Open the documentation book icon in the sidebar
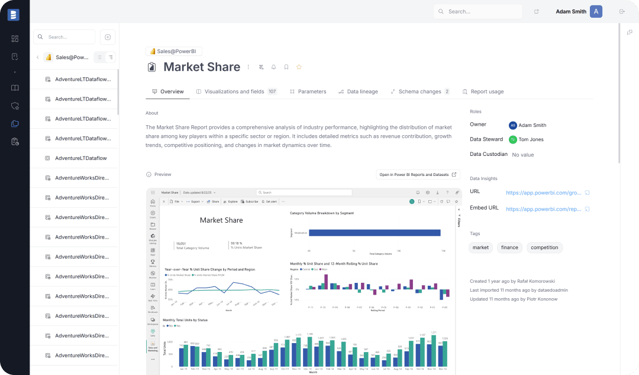This screenshot has height=375, width=639. point(15,87)
